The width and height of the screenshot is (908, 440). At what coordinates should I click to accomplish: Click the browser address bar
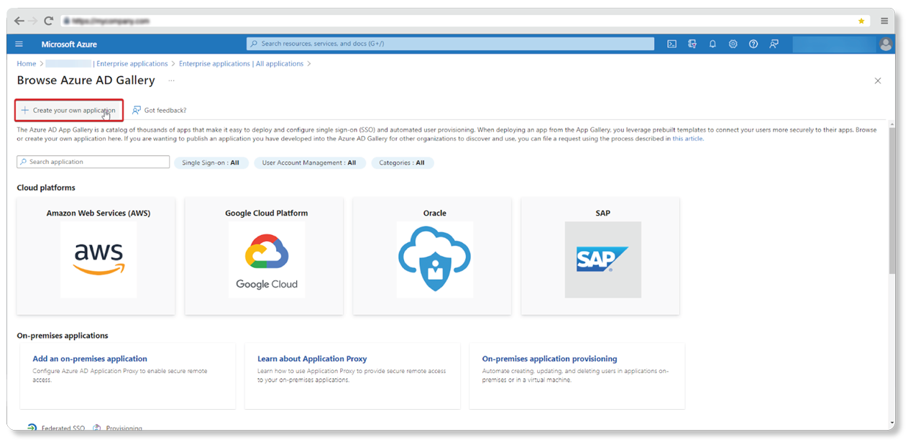click(465, 21)
